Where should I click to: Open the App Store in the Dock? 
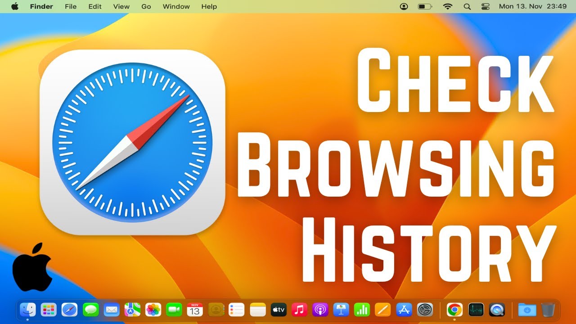click(x=404, y=310)
